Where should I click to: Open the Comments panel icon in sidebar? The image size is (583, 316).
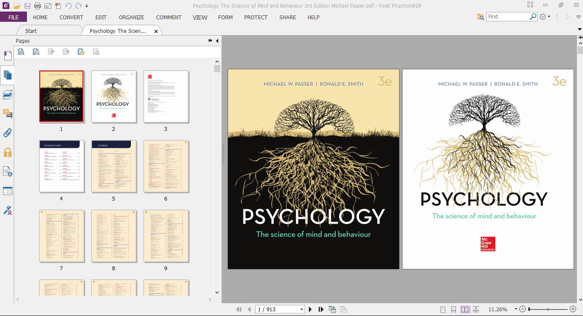7,114
